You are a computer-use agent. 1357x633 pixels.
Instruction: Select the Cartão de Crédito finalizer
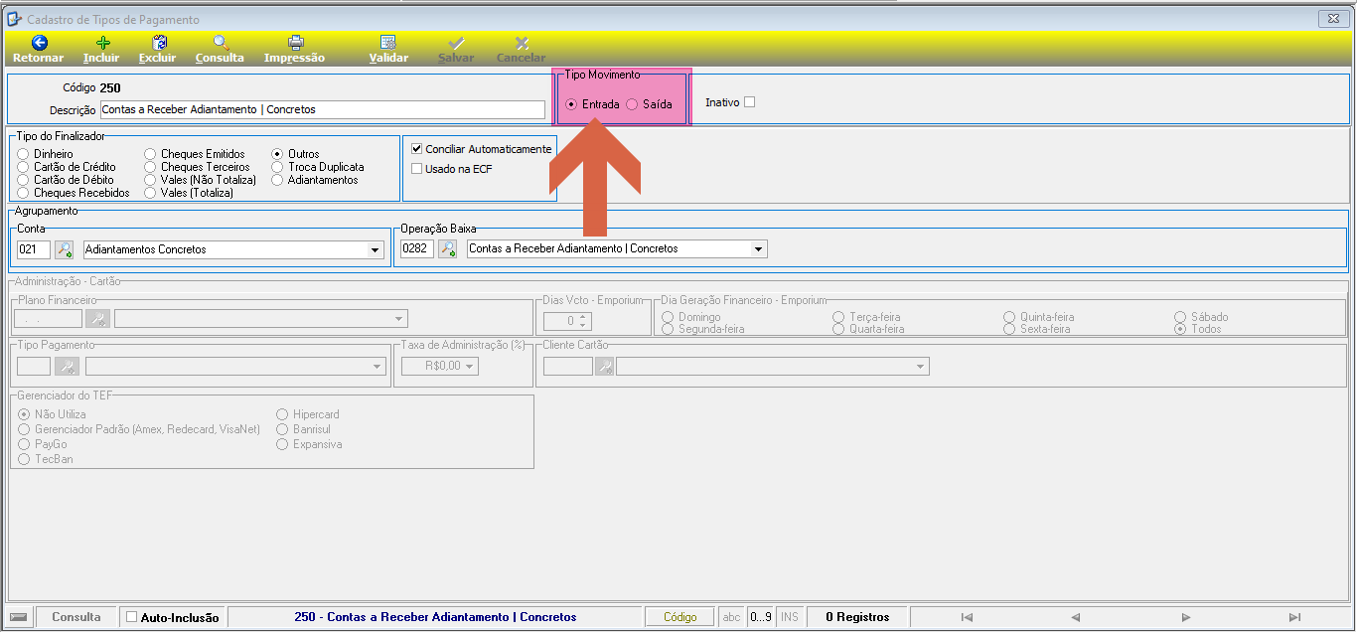click(24, 167)
